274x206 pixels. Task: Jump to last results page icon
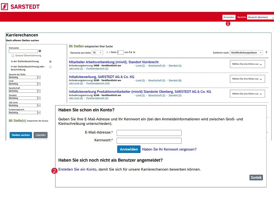[x=134, y=52]
